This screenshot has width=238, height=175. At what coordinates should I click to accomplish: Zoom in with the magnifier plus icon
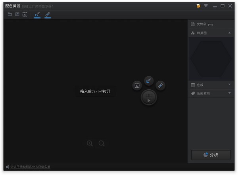point(90,143)
